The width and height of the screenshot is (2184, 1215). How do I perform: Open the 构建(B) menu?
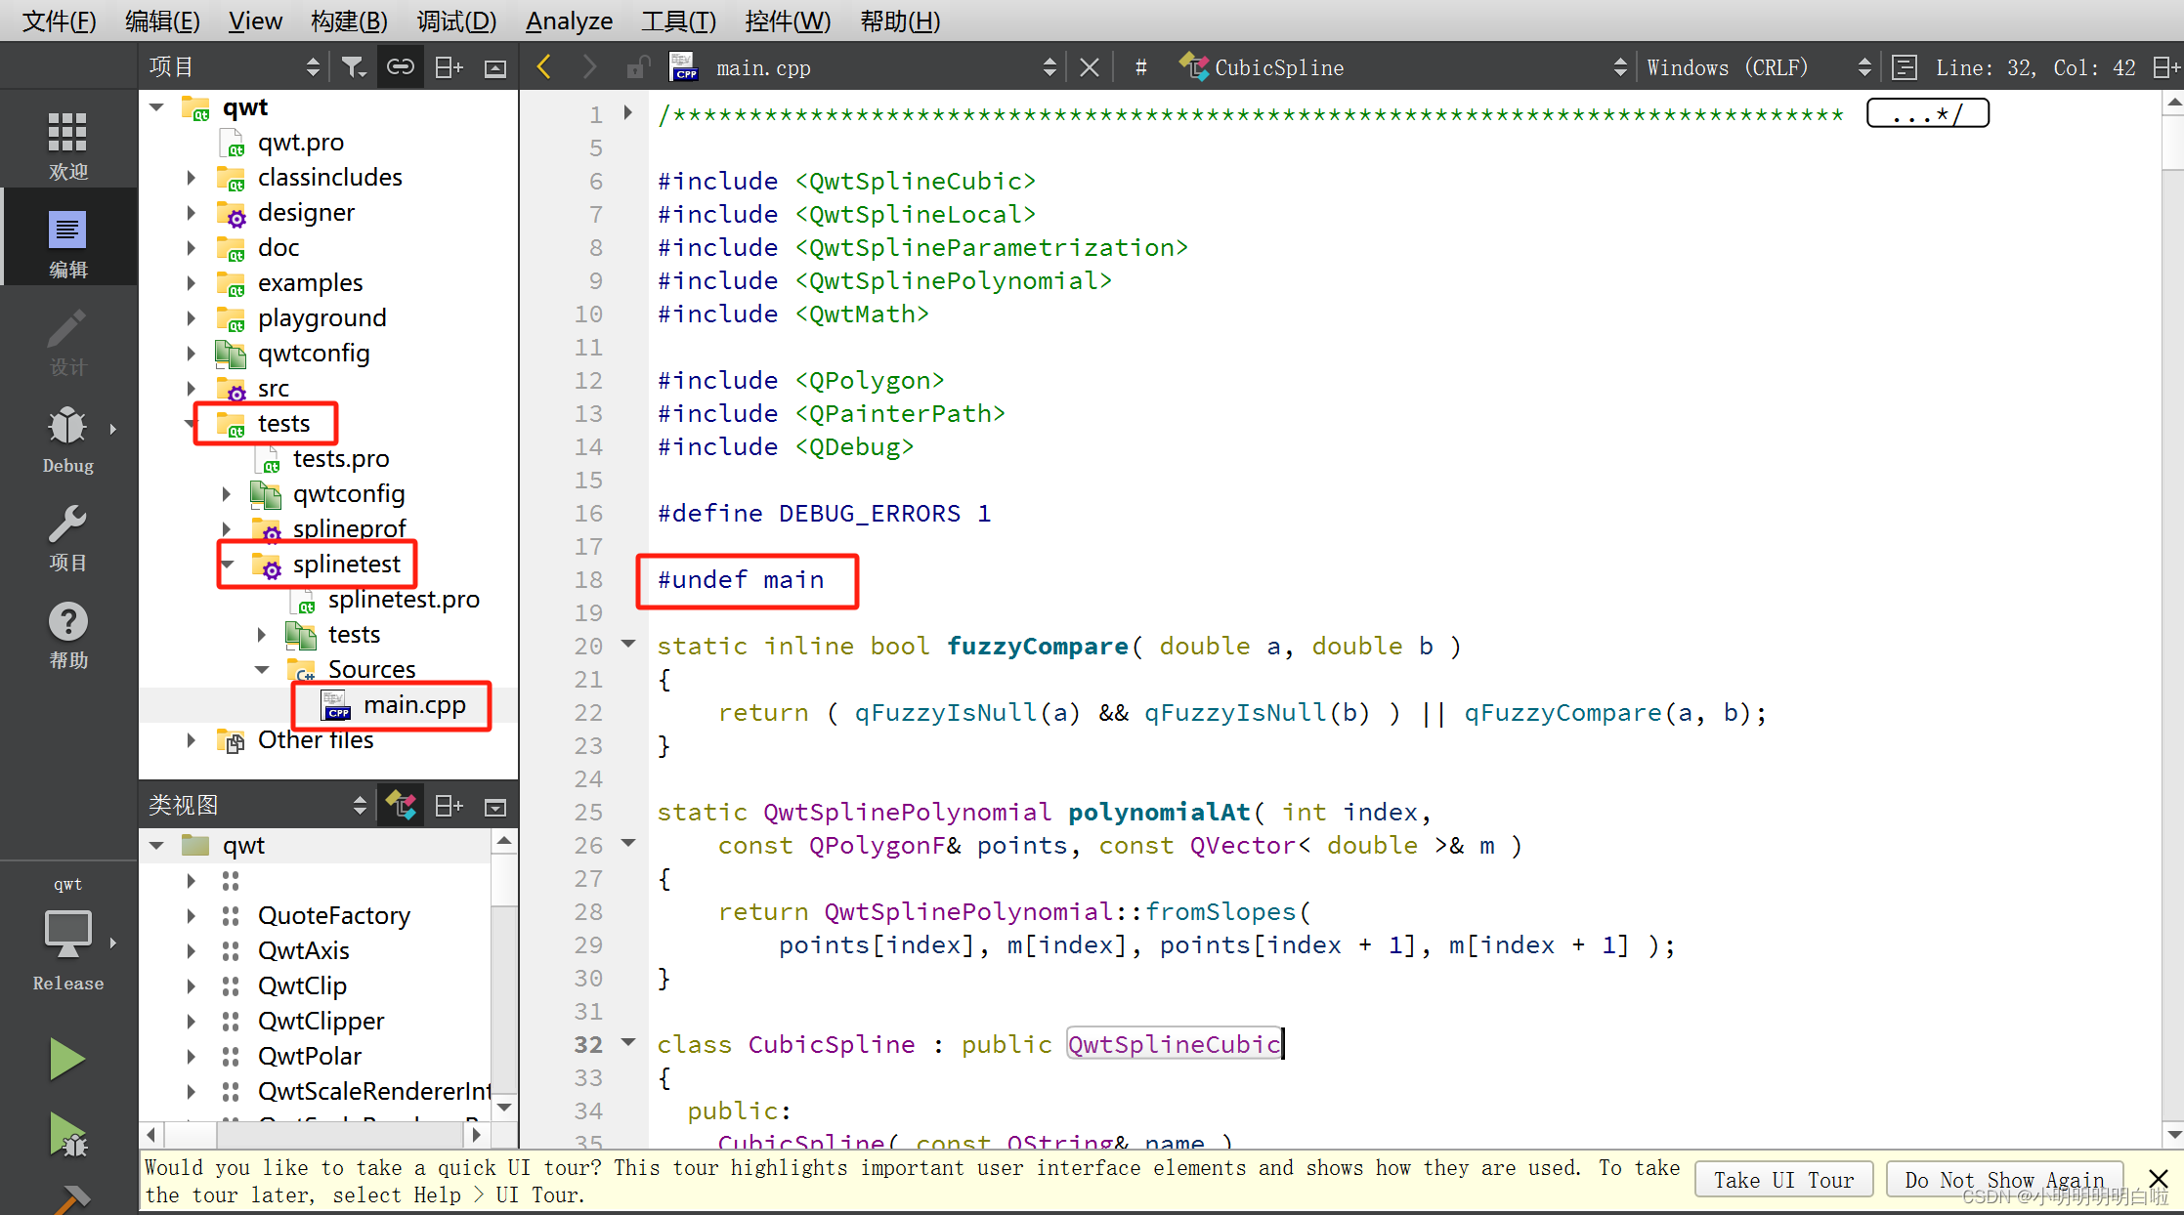[348, 21]
